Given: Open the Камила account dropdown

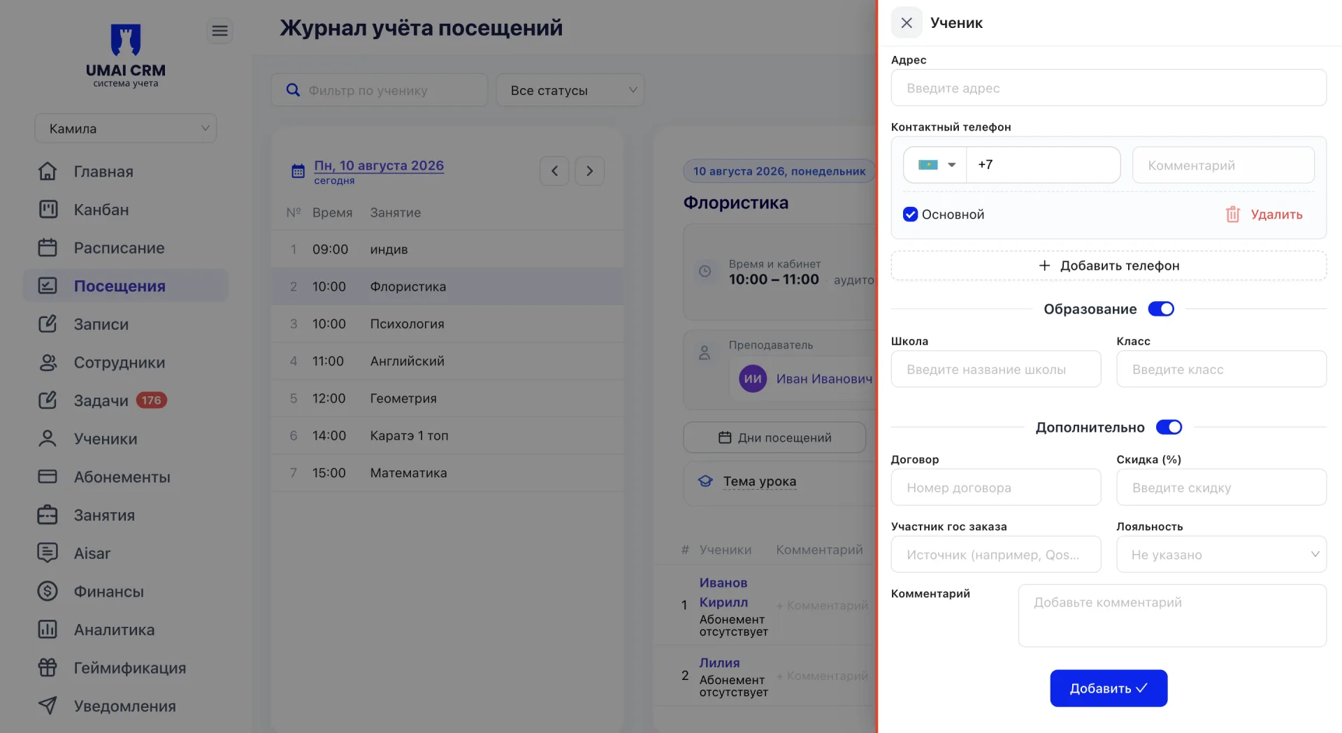Looking at the screenshot, I should pyautogui.click(x=126, y=129).
